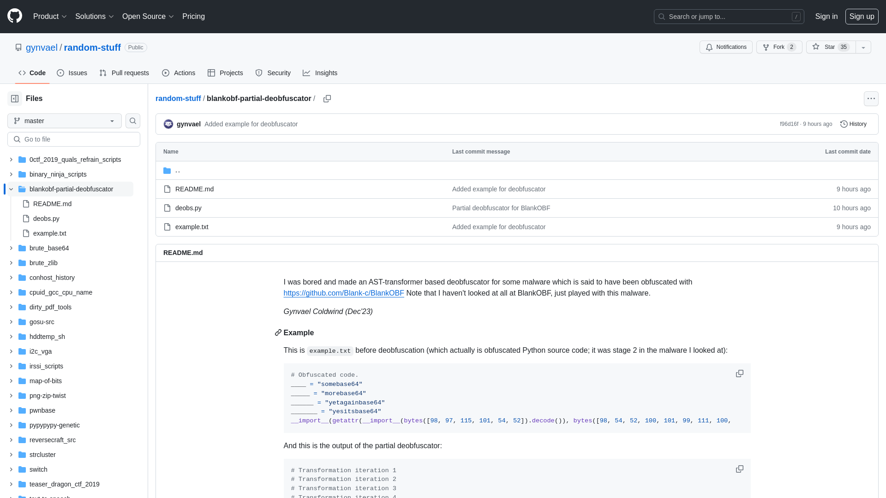Expand the conhost_history folder chevron

[x=11, y=278]
